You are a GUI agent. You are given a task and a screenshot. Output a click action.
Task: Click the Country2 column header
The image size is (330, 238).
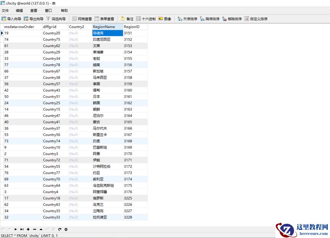[x=80, y=27]
